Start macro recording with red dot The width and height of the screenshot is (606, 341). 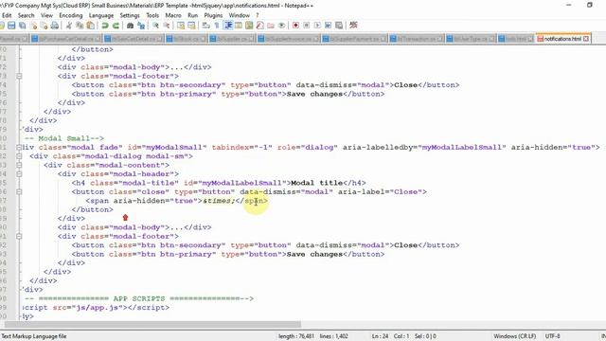tap(295, 26)
